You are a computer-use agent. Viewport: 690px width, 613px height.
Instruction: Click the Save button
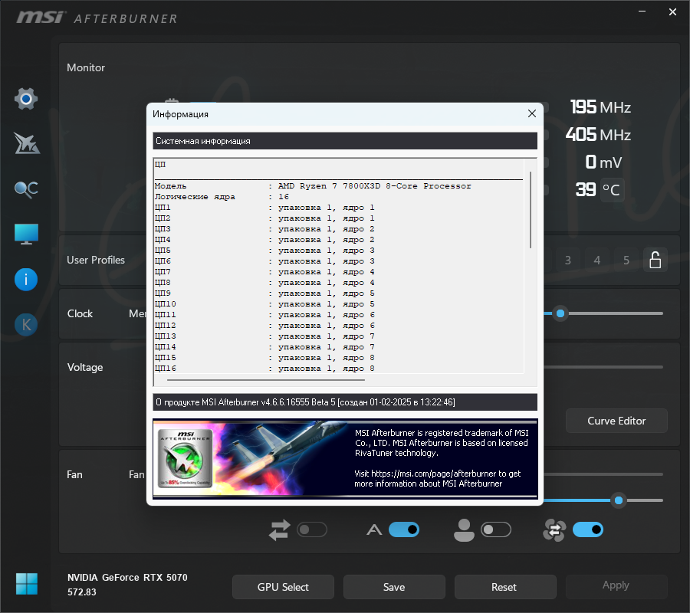tap(394, 587)
